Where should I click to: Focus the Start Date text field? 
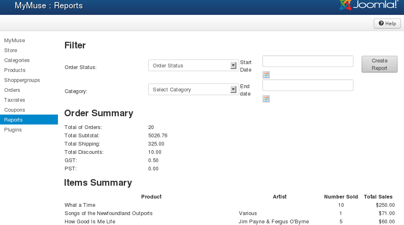[308, 61]
